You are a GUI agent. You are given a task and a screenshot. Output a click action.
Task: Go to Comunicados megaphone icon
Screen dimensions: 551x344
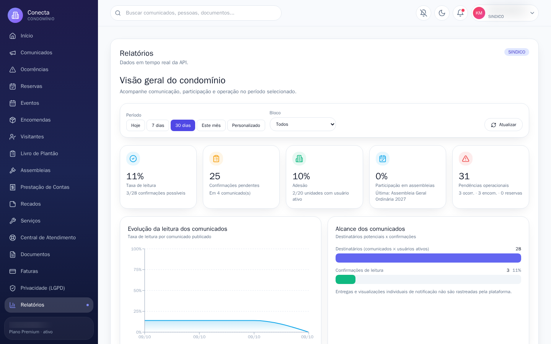(x=13, y=53)
